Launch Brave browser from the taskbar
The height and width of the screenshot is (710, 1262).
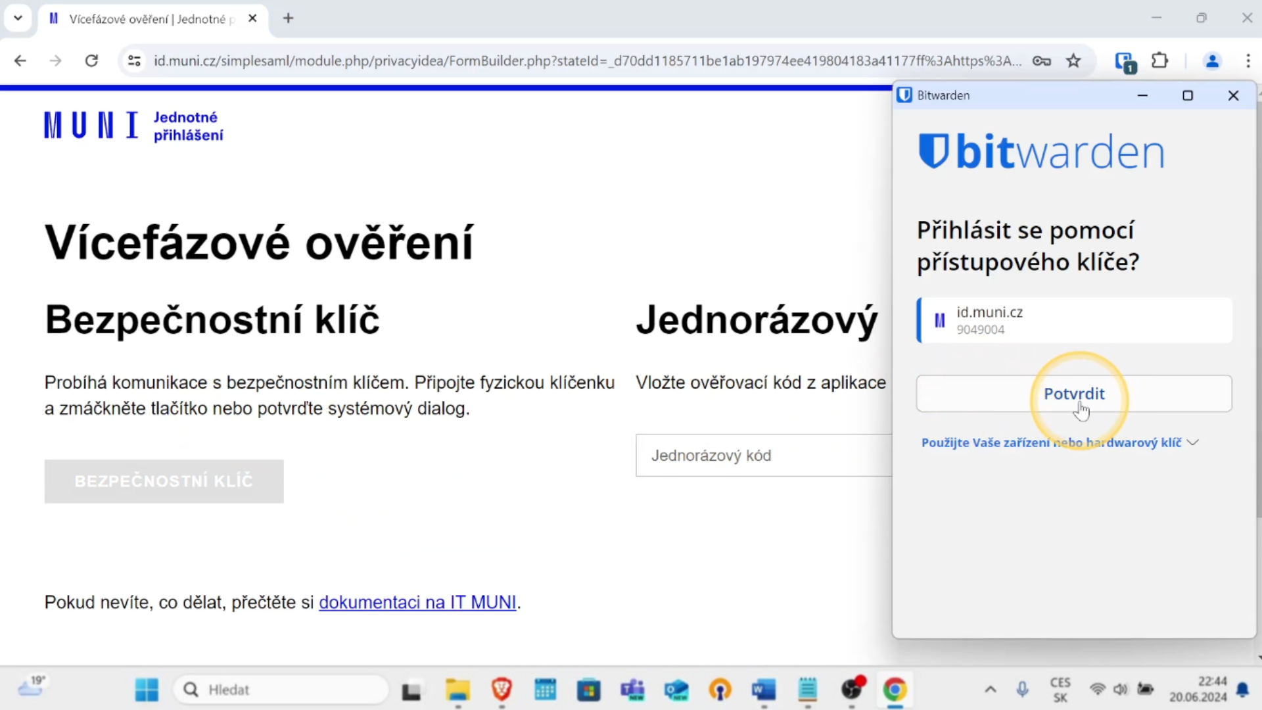(x=502, y=690)
